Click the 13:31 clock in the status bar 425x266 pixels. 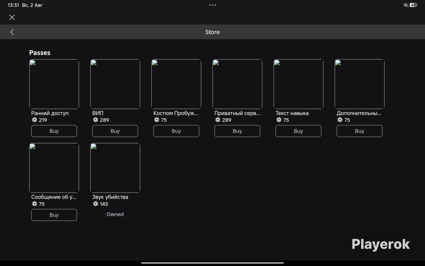pos(13,5)
